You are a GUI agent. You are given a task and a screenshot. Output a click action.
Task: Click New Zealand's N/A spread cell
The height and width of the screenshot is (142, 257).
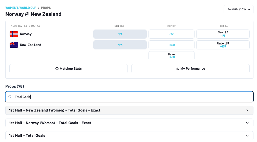(x=120, y=45)
